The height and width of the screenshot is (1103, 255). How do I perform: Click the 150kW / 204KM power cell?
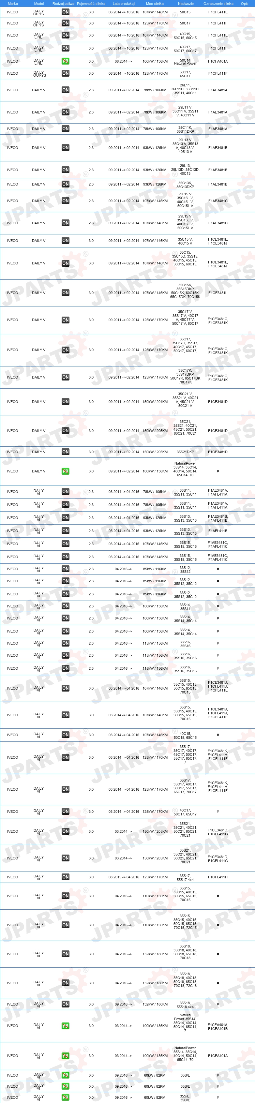tap(155, 402)
